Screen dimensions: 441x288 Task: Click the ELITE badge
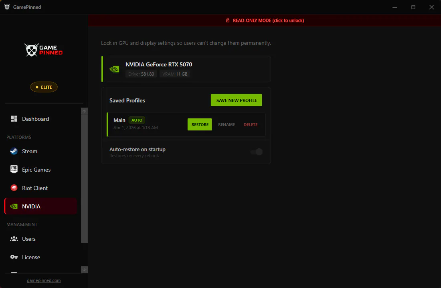[44, 87]
